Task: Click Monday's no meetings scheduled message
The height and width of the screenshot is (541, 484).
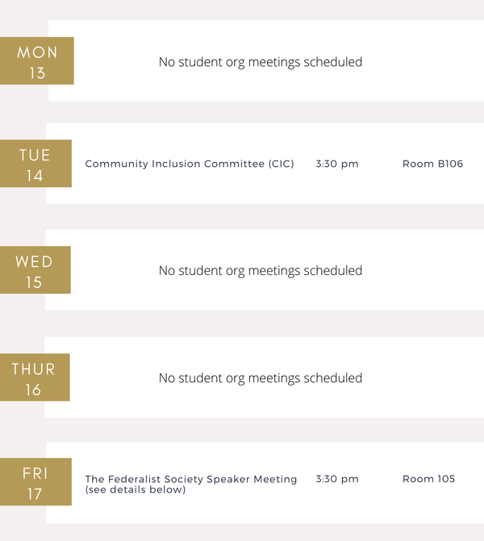Action: (261, 62)
